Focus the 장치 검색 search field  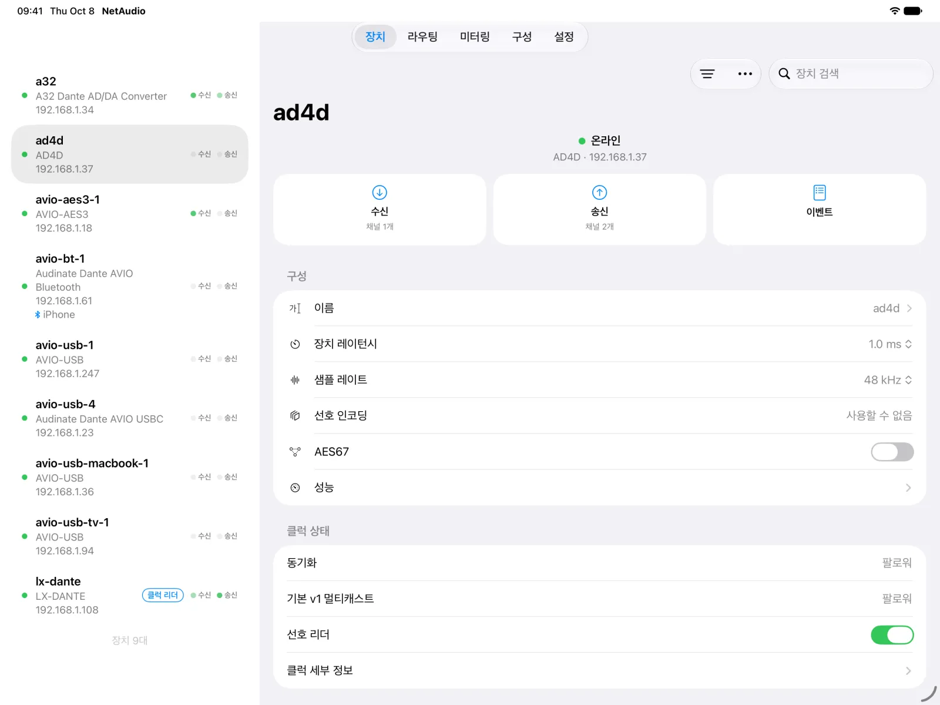(x=851, y=74)
